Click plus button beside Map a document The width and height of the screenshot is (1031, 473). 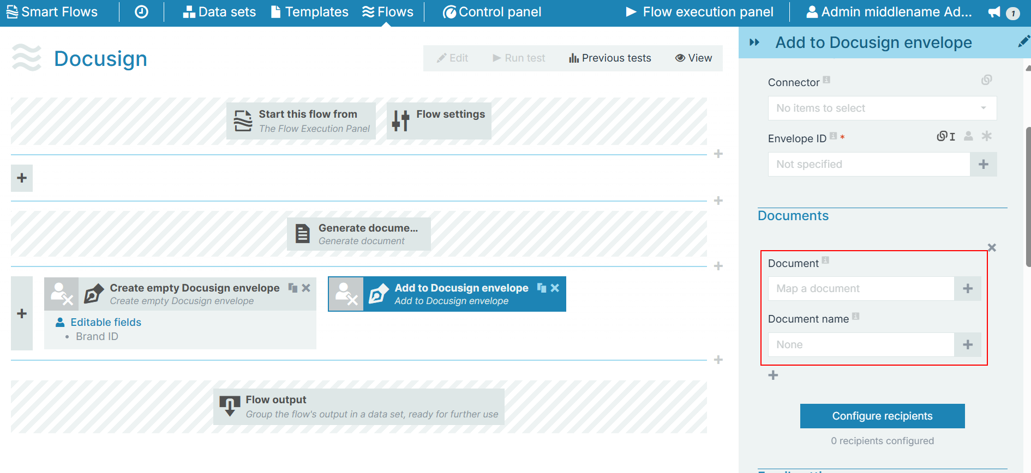(x=967, y=289)
